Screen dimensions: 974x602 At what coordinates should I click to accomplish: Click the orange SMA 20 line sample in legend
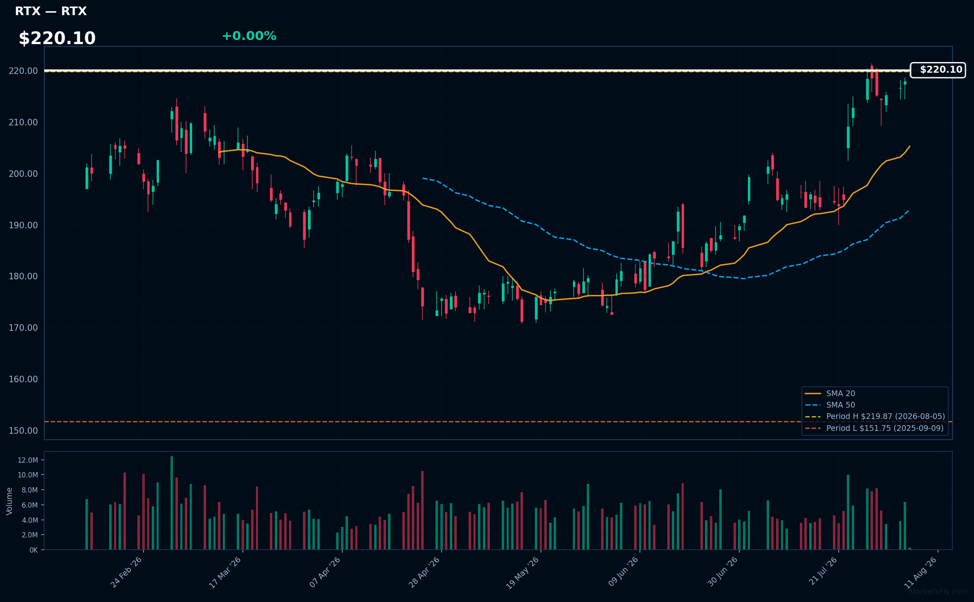click(813, 394)
